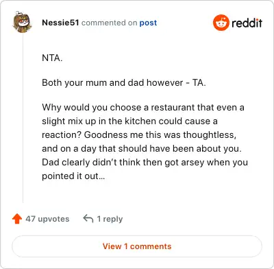The height and width of the screenshot is (269, 274).
Task: Click the 'slight mix up in the kitchen' line
Action: point(129,121)
